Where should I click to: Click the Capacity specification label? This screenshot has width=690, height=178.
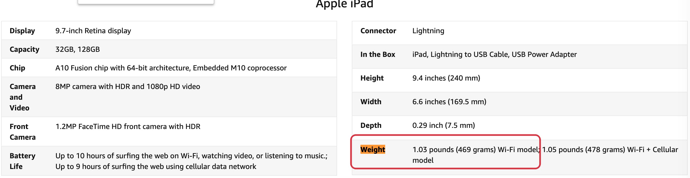25,49
